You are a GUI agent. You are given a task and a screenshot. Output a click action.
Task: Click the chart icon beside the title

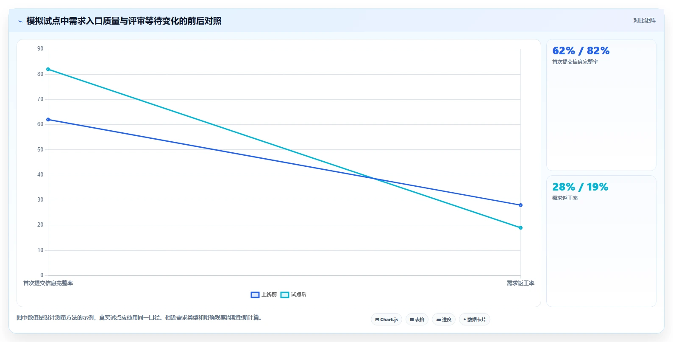(20, 21)
